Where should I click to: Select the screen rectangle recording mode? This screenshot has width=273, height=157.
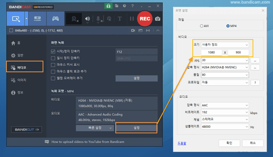point(16,19)
